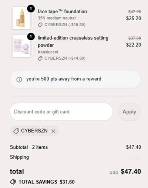
Task: Click the quantity badge on foundation image
Action: pyautogui.click(x=31, y=9)
